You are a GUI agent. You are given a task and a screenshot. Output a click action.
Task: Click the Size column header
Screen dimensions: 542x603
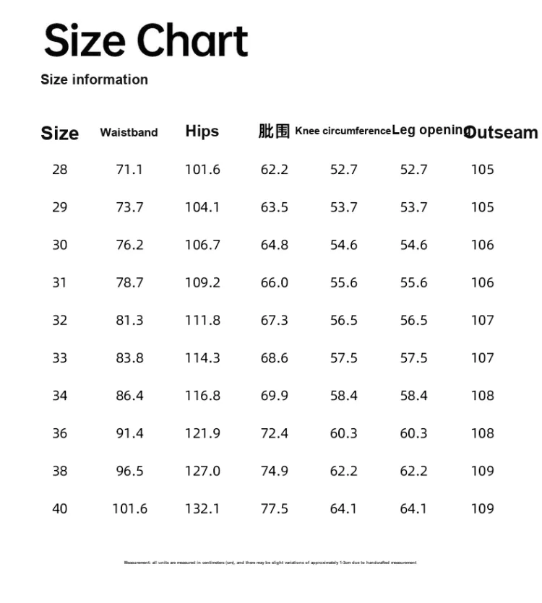pos(59,133)
